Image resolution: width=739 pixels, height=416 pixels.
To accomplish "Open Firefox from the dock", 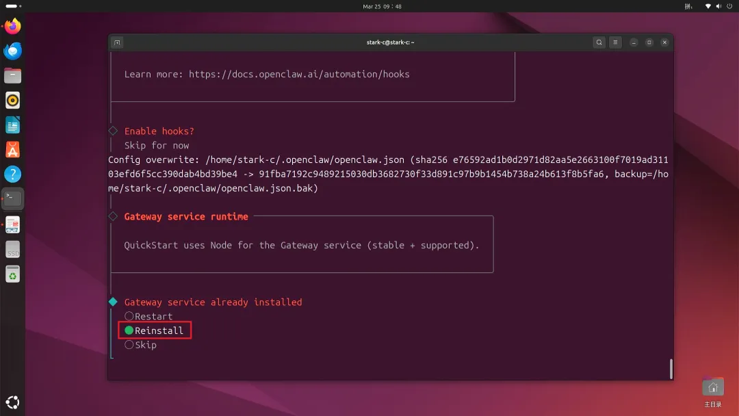I will tap(13, 26).
